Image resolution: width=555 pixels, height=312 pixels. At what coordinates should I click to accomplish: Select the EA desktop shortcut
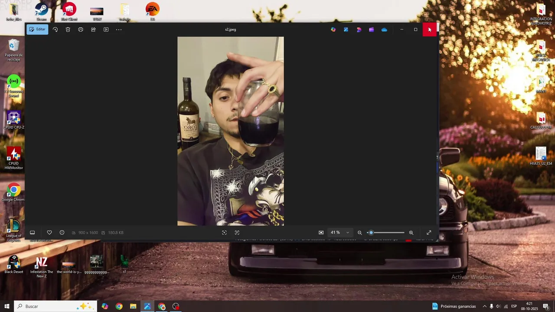pyautogui.click(x=153, y=12)
